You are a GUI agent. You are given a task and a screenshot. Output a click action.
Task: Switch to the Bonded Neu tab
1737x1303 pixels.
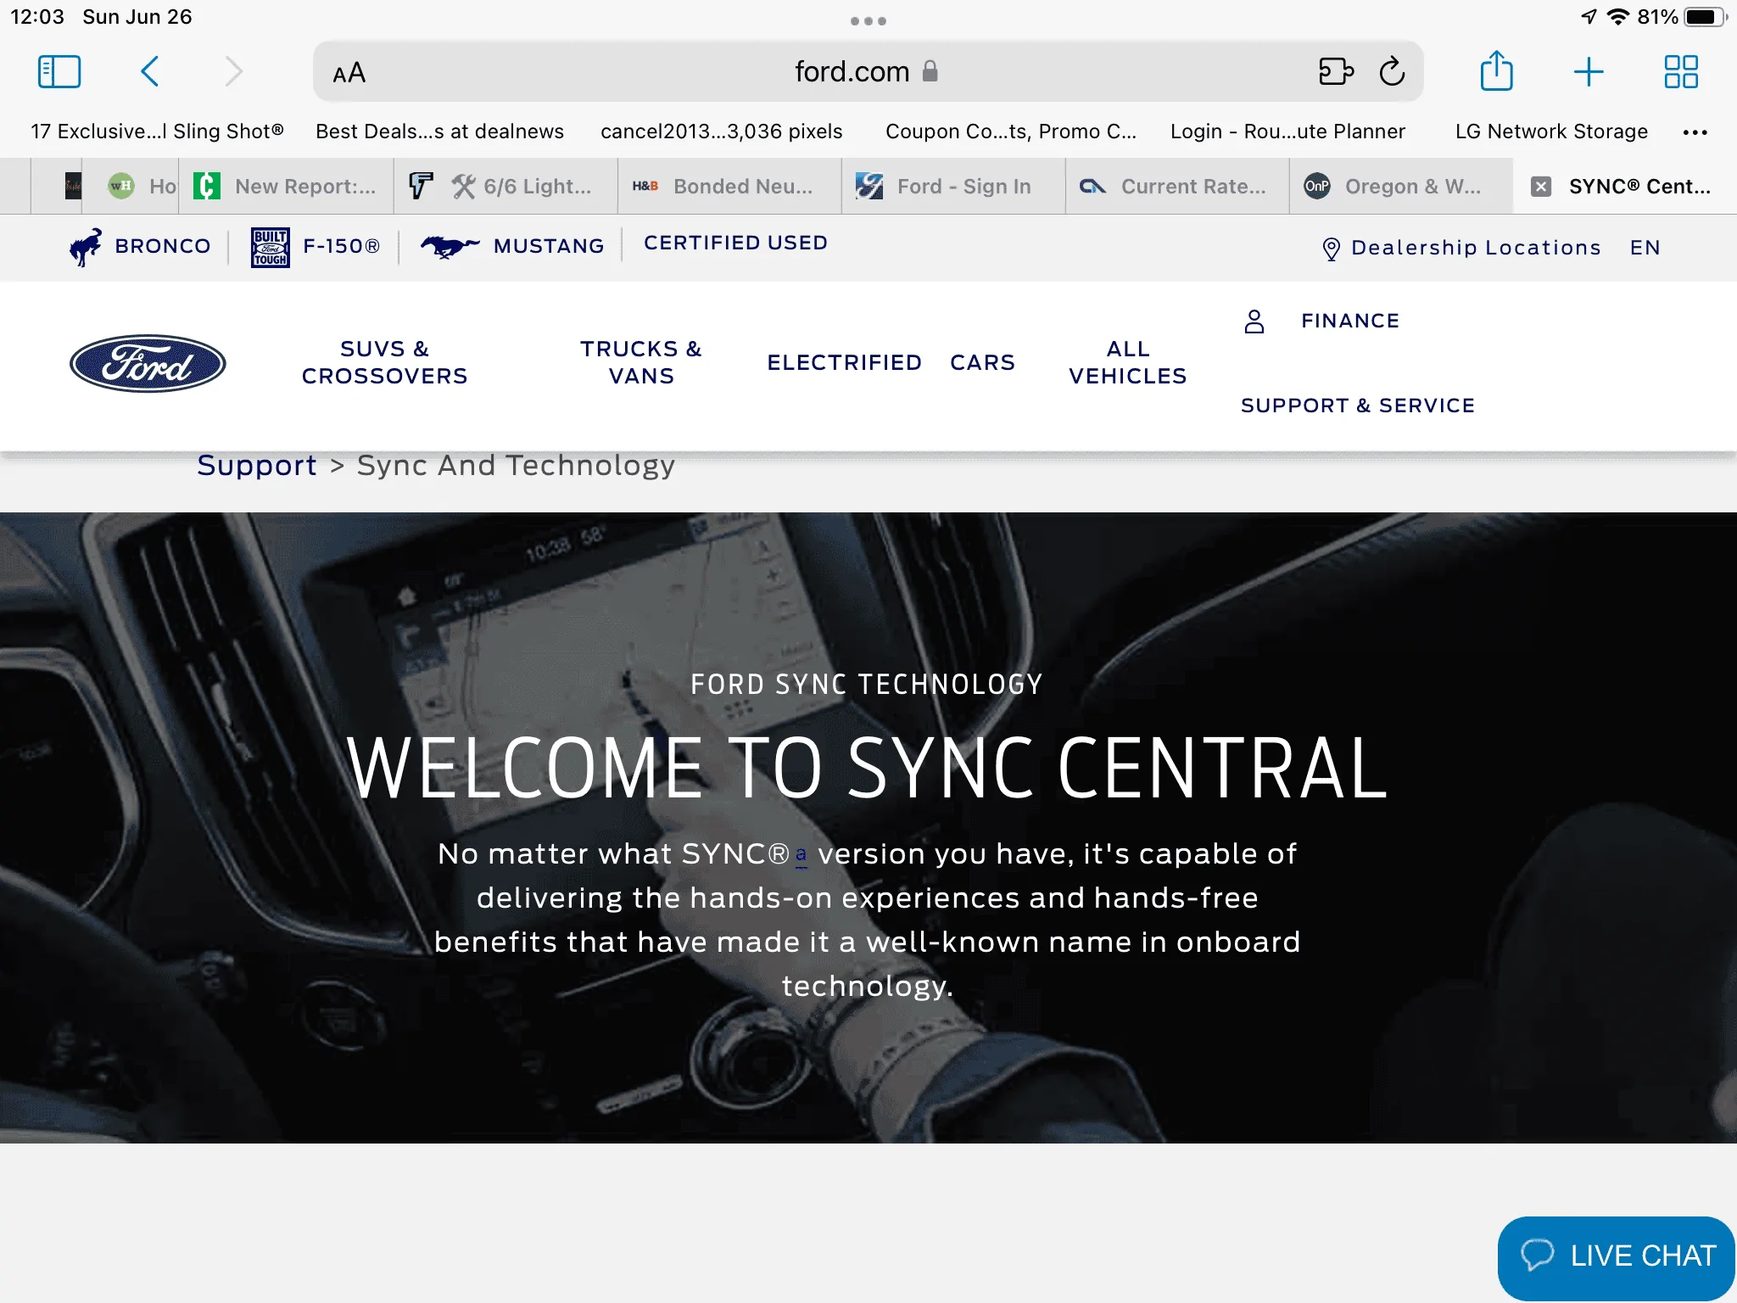point(730,186)
